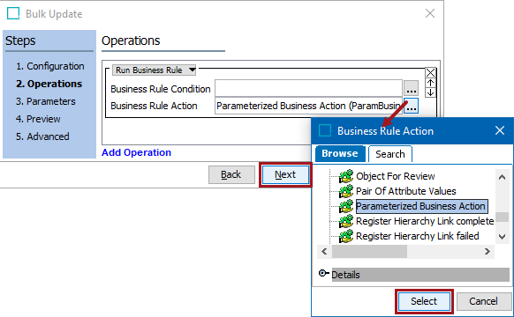Move the operation up with the arrow
Viewport: 514px width, 317px height.
[430, 83]
